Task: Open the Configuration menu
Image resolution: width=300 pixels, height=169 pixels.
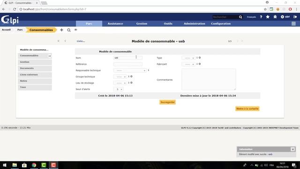Action: pyautogui.click(x=221, y=23)
